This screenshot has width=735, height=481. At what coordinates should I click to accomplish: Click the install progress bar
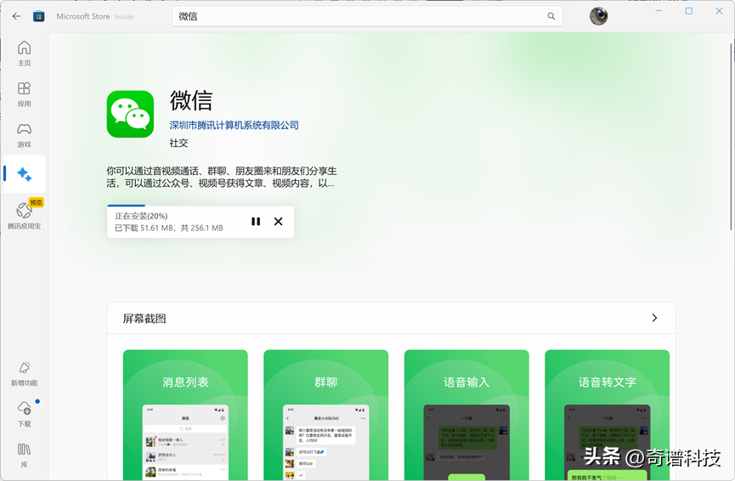point(201,206)
